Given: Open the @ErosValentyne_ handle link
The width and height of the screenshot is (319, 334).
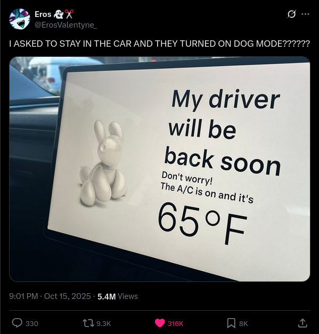Looking at the screenshot, I should [x=66, y=25].
